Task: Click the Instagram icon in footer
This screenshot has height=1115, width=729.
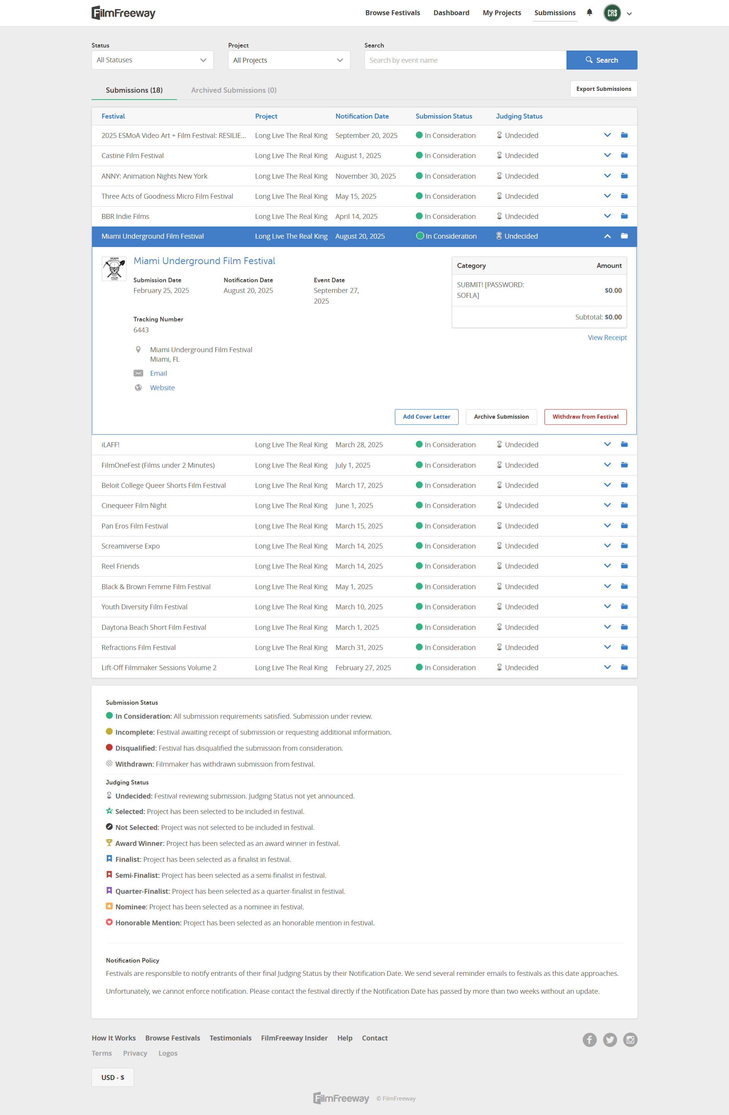Action: pyautogui.click(x=630, y=1040)
